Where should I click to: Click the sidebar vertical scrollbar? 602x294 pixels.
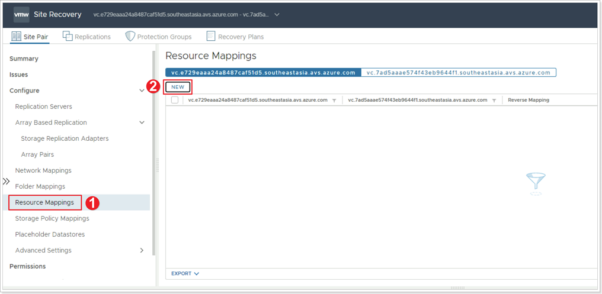pos(154,153)
